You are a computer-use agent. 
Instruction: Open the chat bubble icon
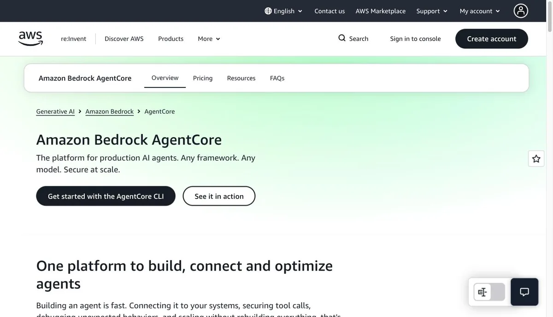[524, 292]
